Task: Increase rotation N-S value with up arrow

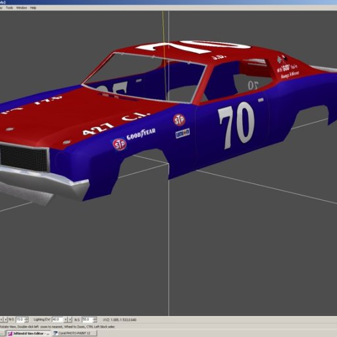Action: coord(26,319)
